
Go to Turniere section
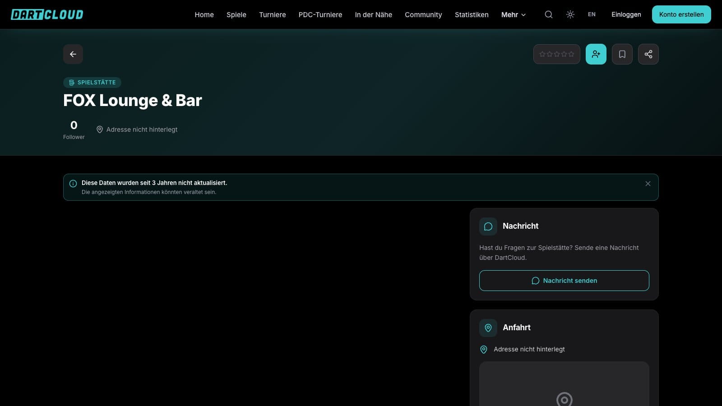[x=273, y=14]
